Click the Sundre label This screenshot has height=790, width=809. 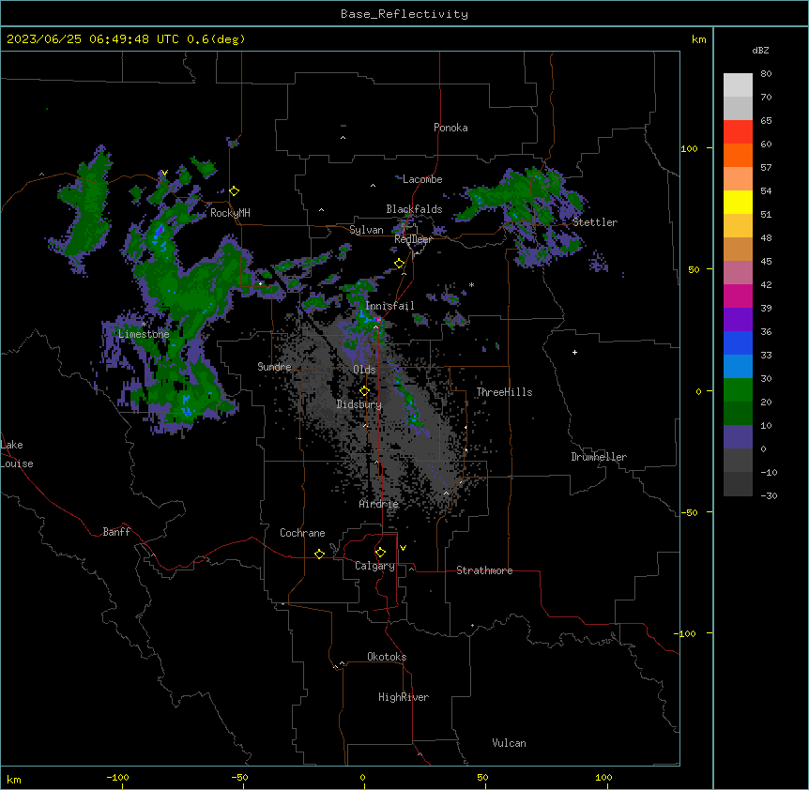(274, 367)
